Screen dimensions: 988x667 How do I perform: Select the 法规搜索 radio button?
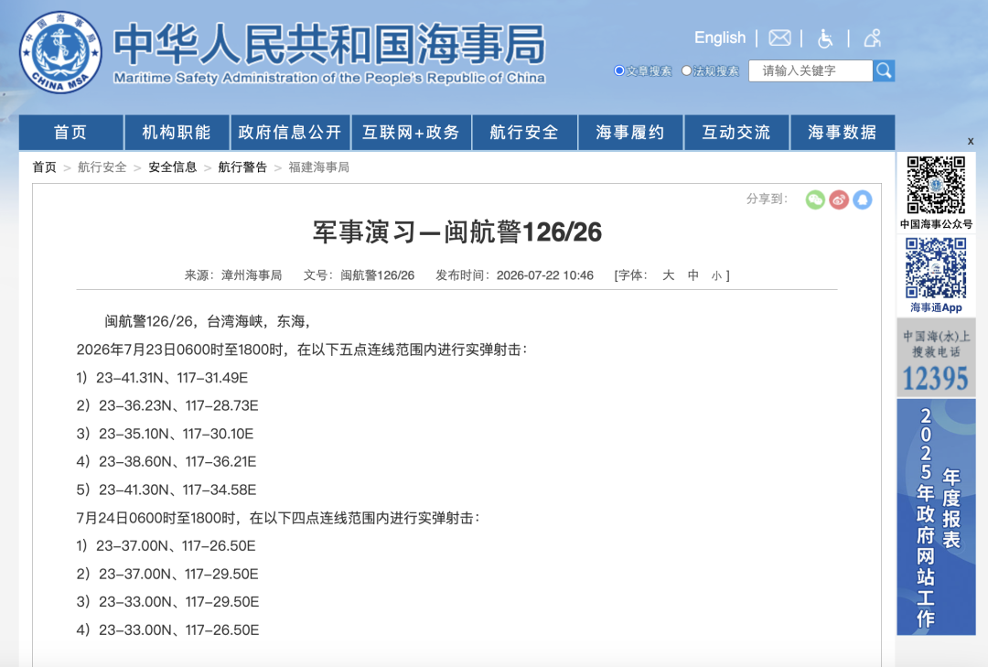tap(687, 70)
